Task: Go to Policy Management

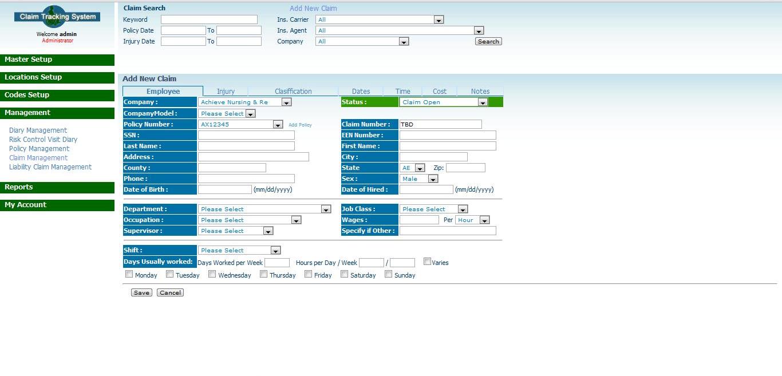Action: pyautogui.click(x=39, y=149)
